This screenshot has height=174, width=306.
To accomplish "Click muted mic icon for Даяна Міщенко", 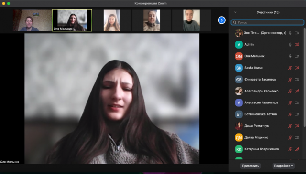I will pyautogui.click(x=290, y=138).
